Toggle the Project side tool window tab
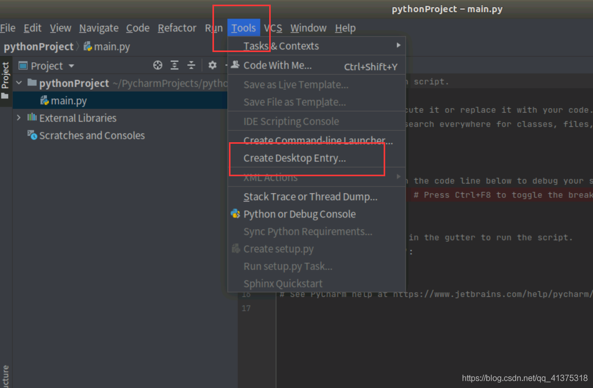This screenshot has width=593, height=388. pyautogui.click(x=5, y=81)
